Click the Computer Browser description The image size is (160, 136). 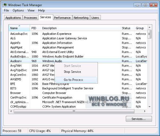(x=54, y=93)
